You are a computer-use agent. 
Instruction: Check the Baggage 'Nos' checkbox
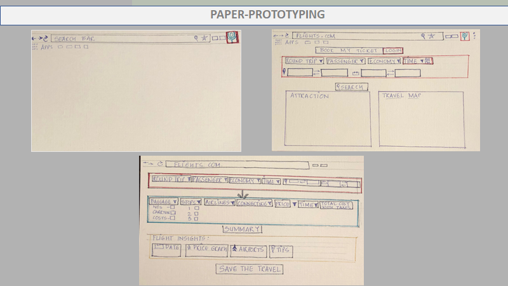pos(173,207)
